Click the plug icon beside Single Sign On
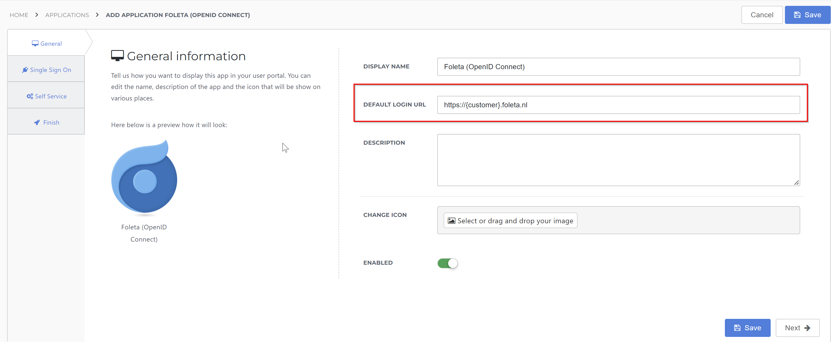This screenshot has height=342, width=831. [25, 70]
